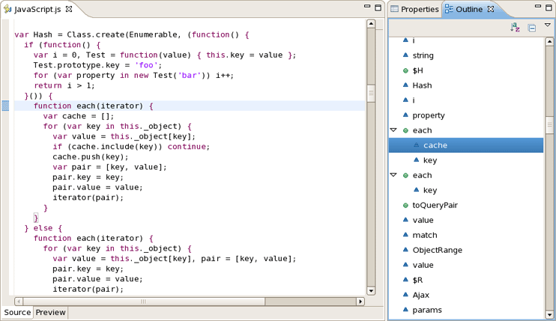Select the key under second each node
Screen dimensions: 556x321
click(430, 190)
